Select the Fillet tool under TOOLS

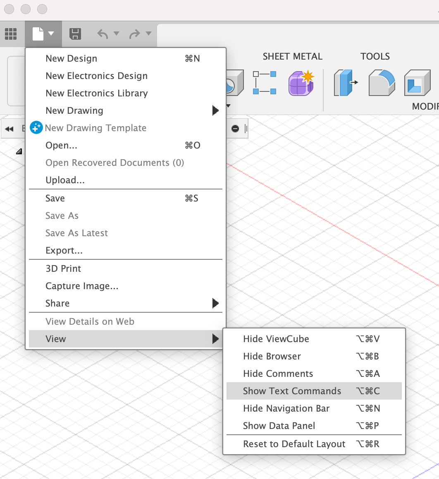coord(381,83)
